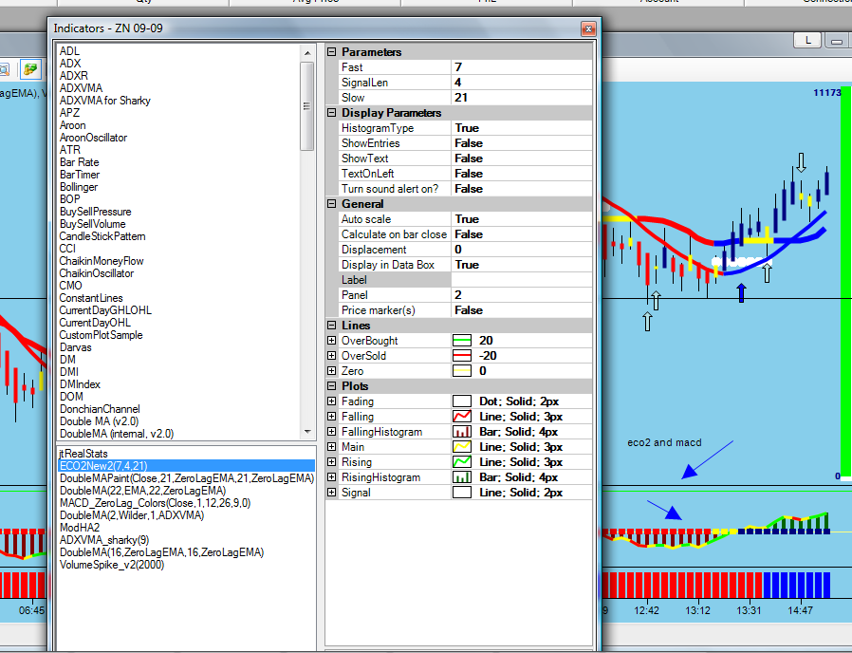Select DoubleMA(2,Wilder,1,ADXVMA) in applied indicators
Screen dimensions: 852x653
132,515
